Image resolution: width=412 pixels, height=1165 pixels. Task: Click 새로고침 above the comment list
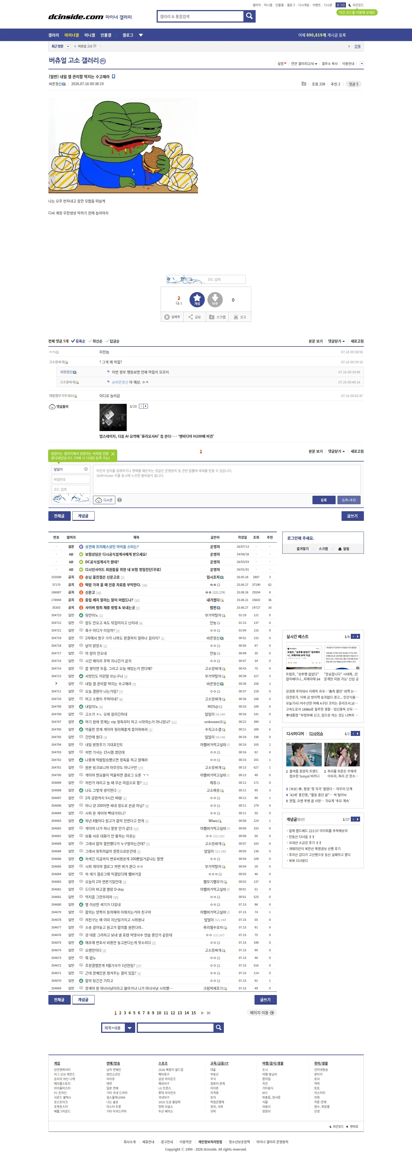coord(357,341)
